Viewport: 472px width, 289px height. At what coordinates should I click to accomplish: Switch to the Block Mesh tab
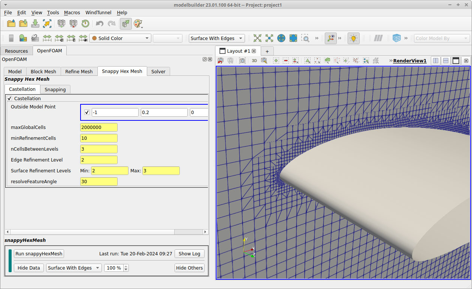tap(43, 71)
